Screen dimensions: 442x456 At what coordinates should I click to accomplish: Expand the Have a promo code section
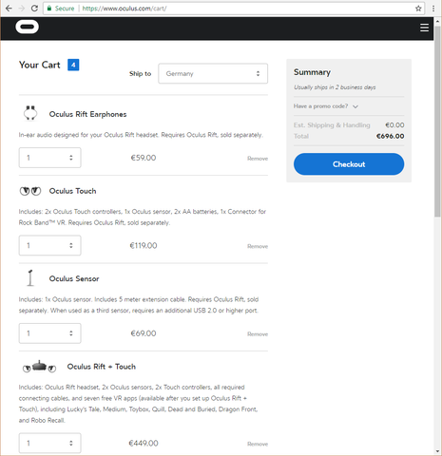click(326, 106)
